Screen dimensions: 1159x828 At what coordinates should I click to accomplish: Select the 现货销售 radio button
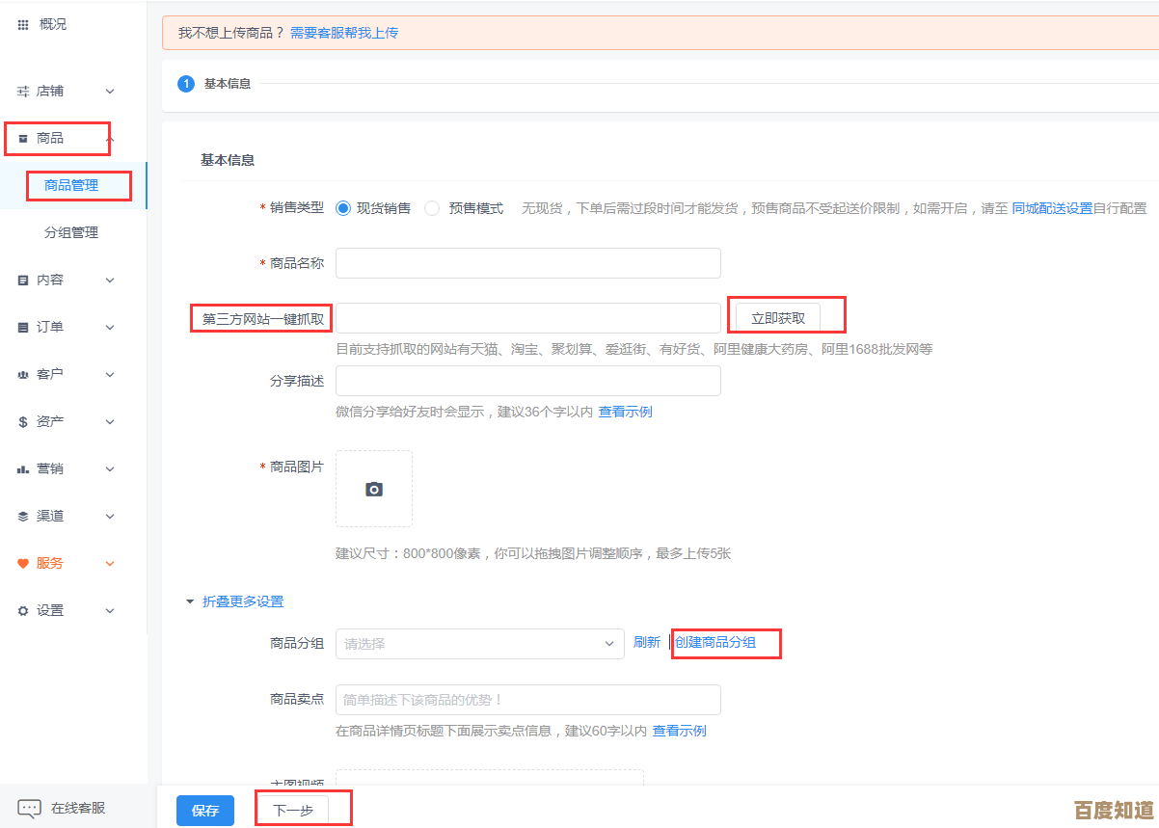click(x=346, y=206)
